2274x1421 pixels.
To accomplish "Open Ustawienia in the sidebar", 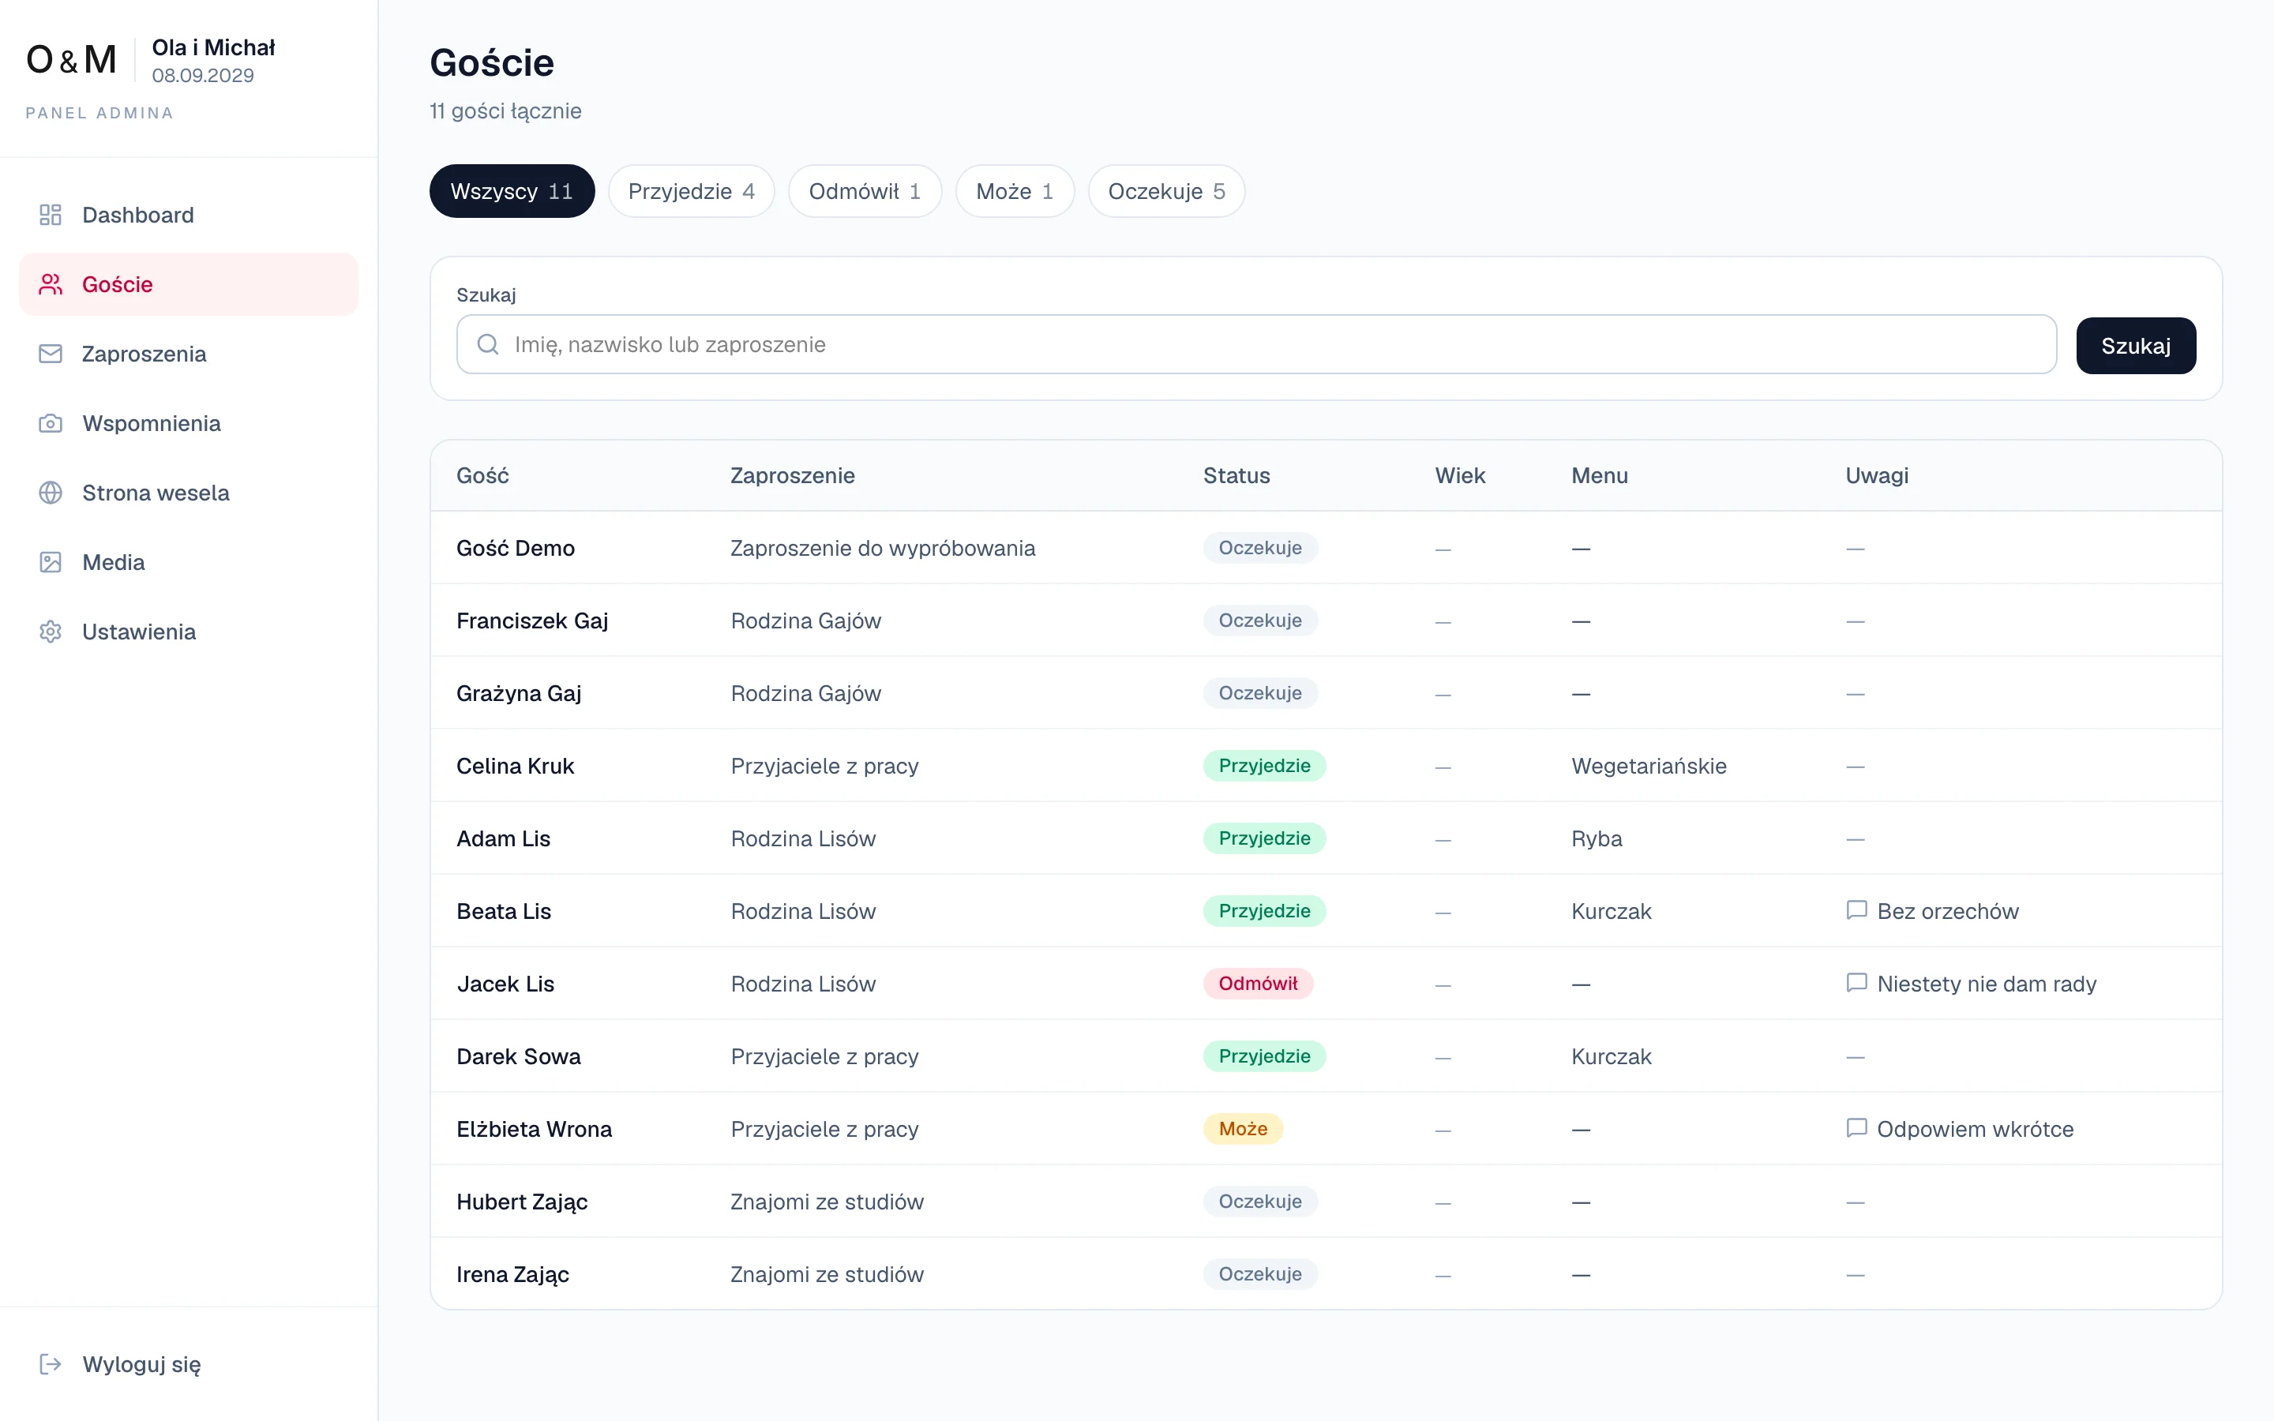I will (x=189, y=632).
